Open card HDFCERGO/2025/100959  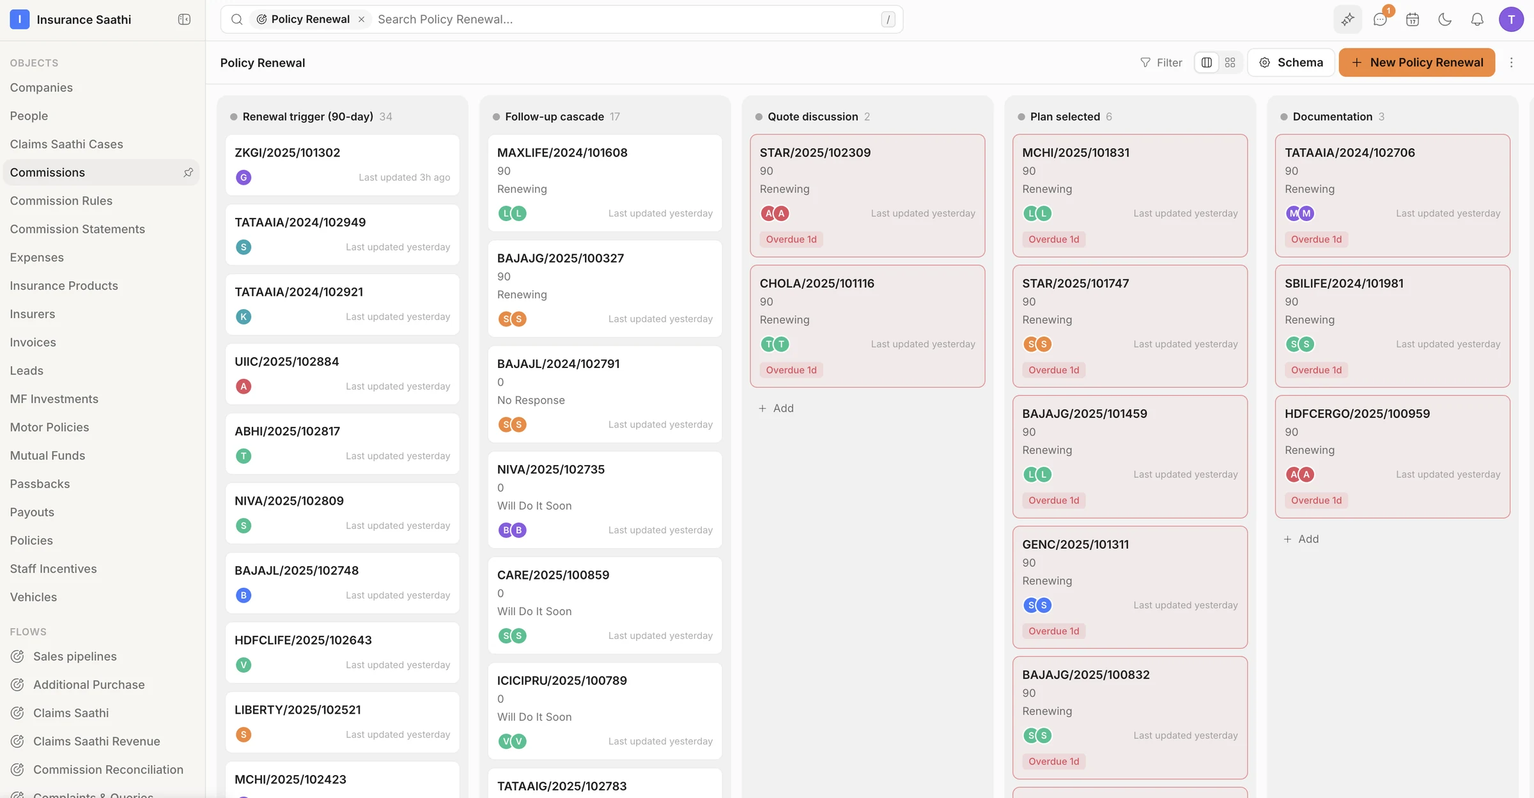point(1392,457)
